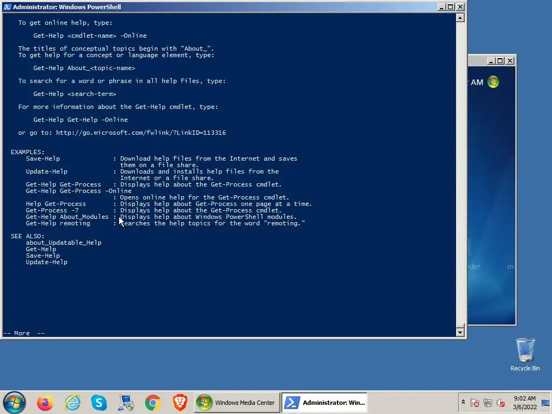Open the PowerShell window system menu icon

[8, 6]
